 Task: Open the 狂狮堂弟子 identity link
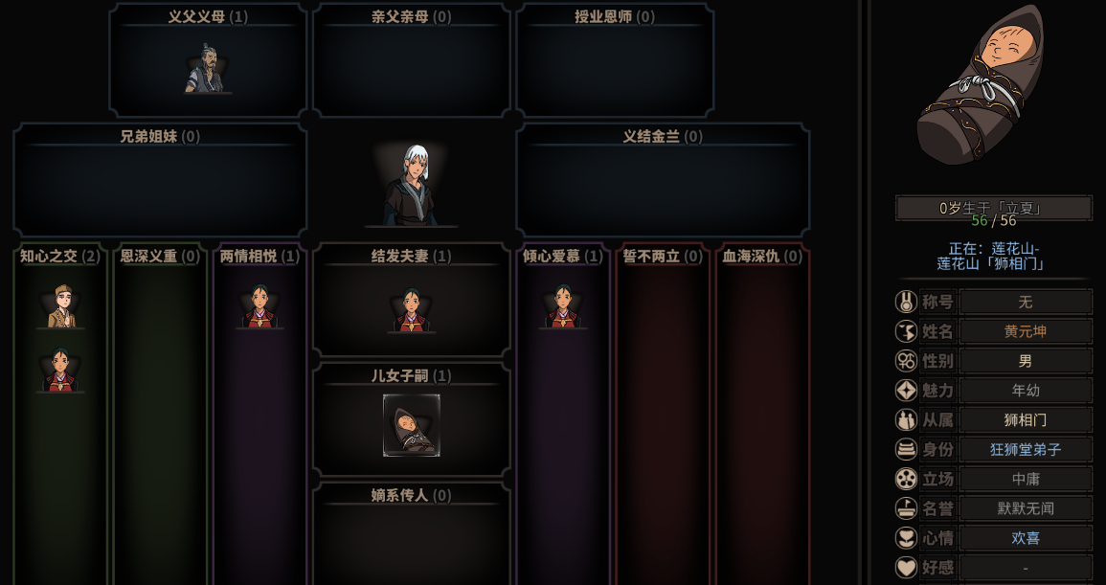(1026, 449)
